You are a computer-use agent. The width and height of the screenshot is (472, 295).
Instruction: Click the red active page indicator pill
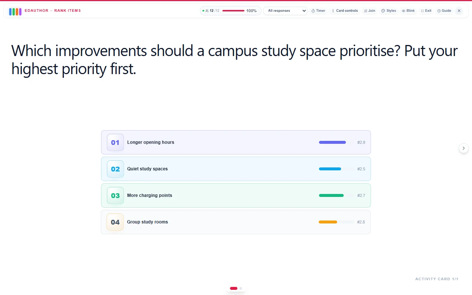point(233,288)
